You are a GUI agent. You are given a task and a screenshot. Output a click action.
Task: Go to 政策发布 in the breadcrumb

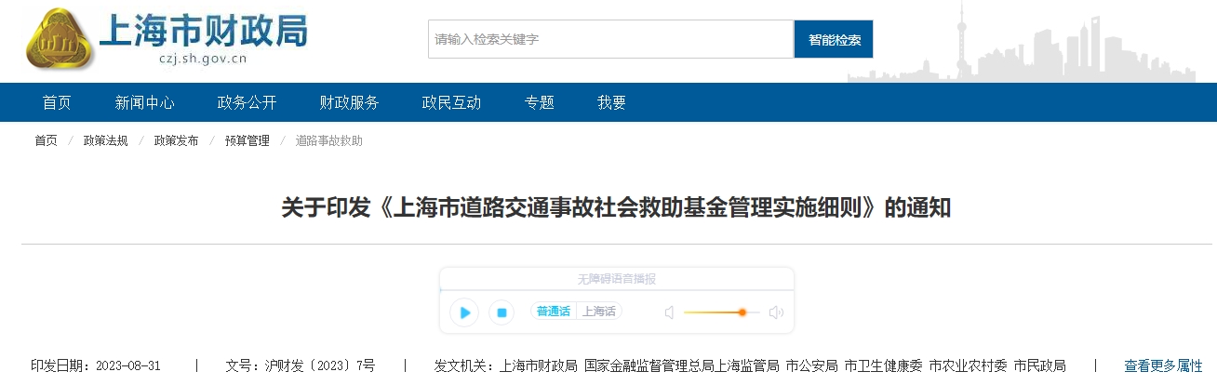coord(176,140)
